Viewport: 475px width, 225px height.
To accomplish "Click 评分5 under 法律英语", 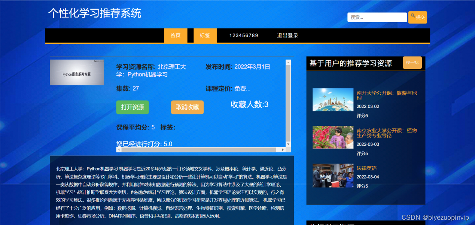I will pyautogui.click(x=362, y=186).
